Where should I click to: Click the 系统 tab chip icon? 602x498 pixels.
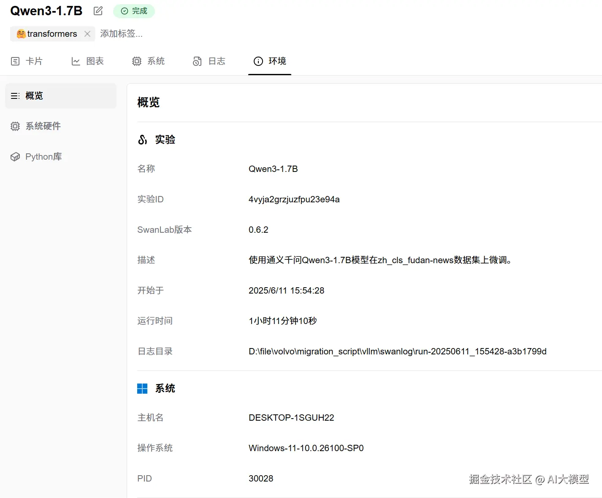click(137, 61)
